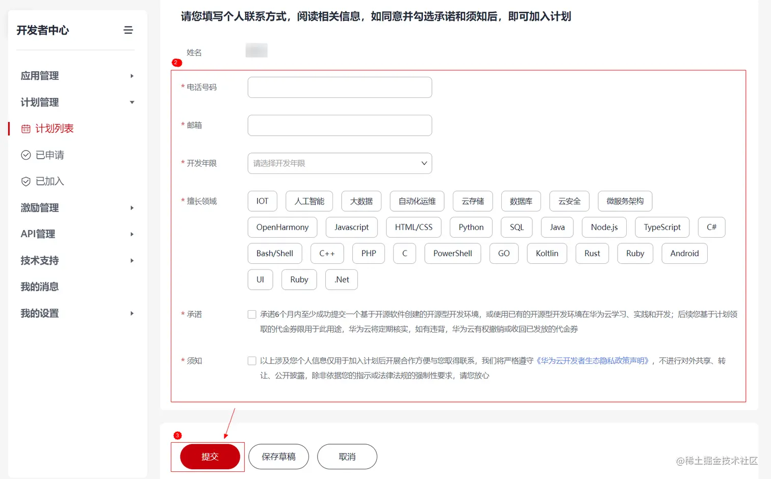Screen dimensions: 771x479
Task: Choose the Bash/Shell tag
Action: pos(275,254)
